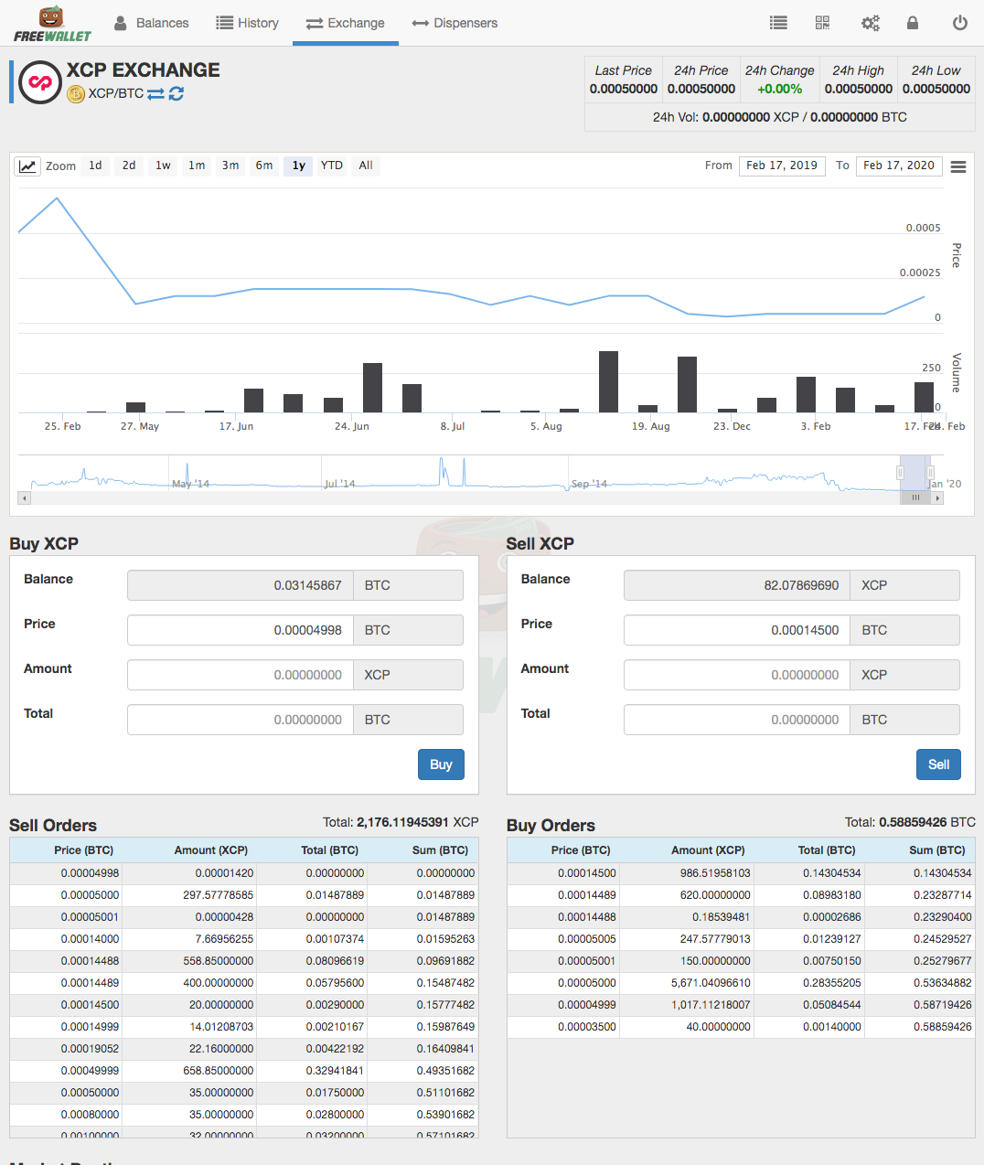Set chart zoom to YTD
This screenshot has height=1165, width=984.
point(332,166)
